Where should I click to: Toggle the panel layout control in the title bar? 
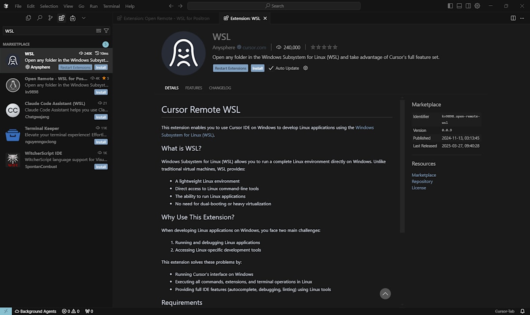[459, 6]
